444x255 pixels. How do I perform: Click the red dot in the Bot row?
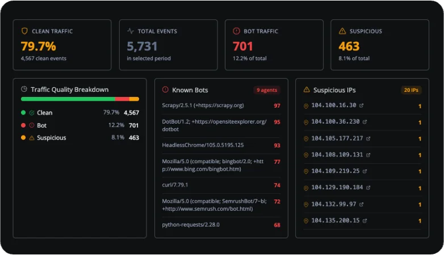(23, 125)
